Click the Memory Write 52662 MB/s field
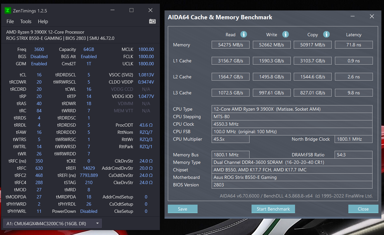Screen dimensions: 384x235 pyautogui.click(x=271, y=45)
